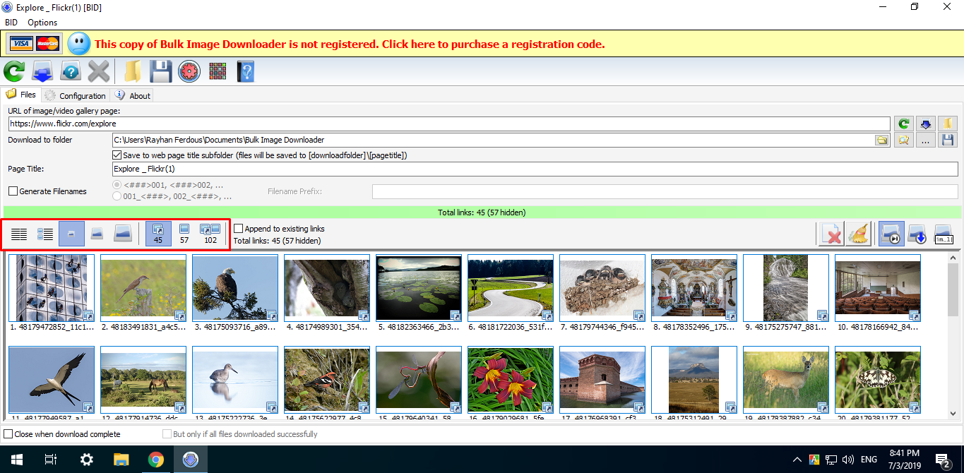
Task: Switch to the Files tab
Action: pos(21,95)
